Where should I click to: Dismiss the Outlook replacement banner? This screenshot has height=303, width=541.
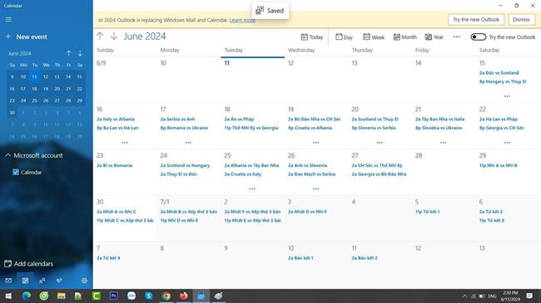pyautogui.click(x=521, y=20)
